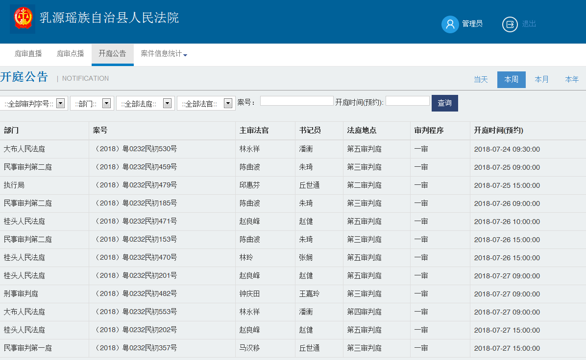Click clerk name in the 民初470号 row

pyautogui.click(x=306, y=257)
